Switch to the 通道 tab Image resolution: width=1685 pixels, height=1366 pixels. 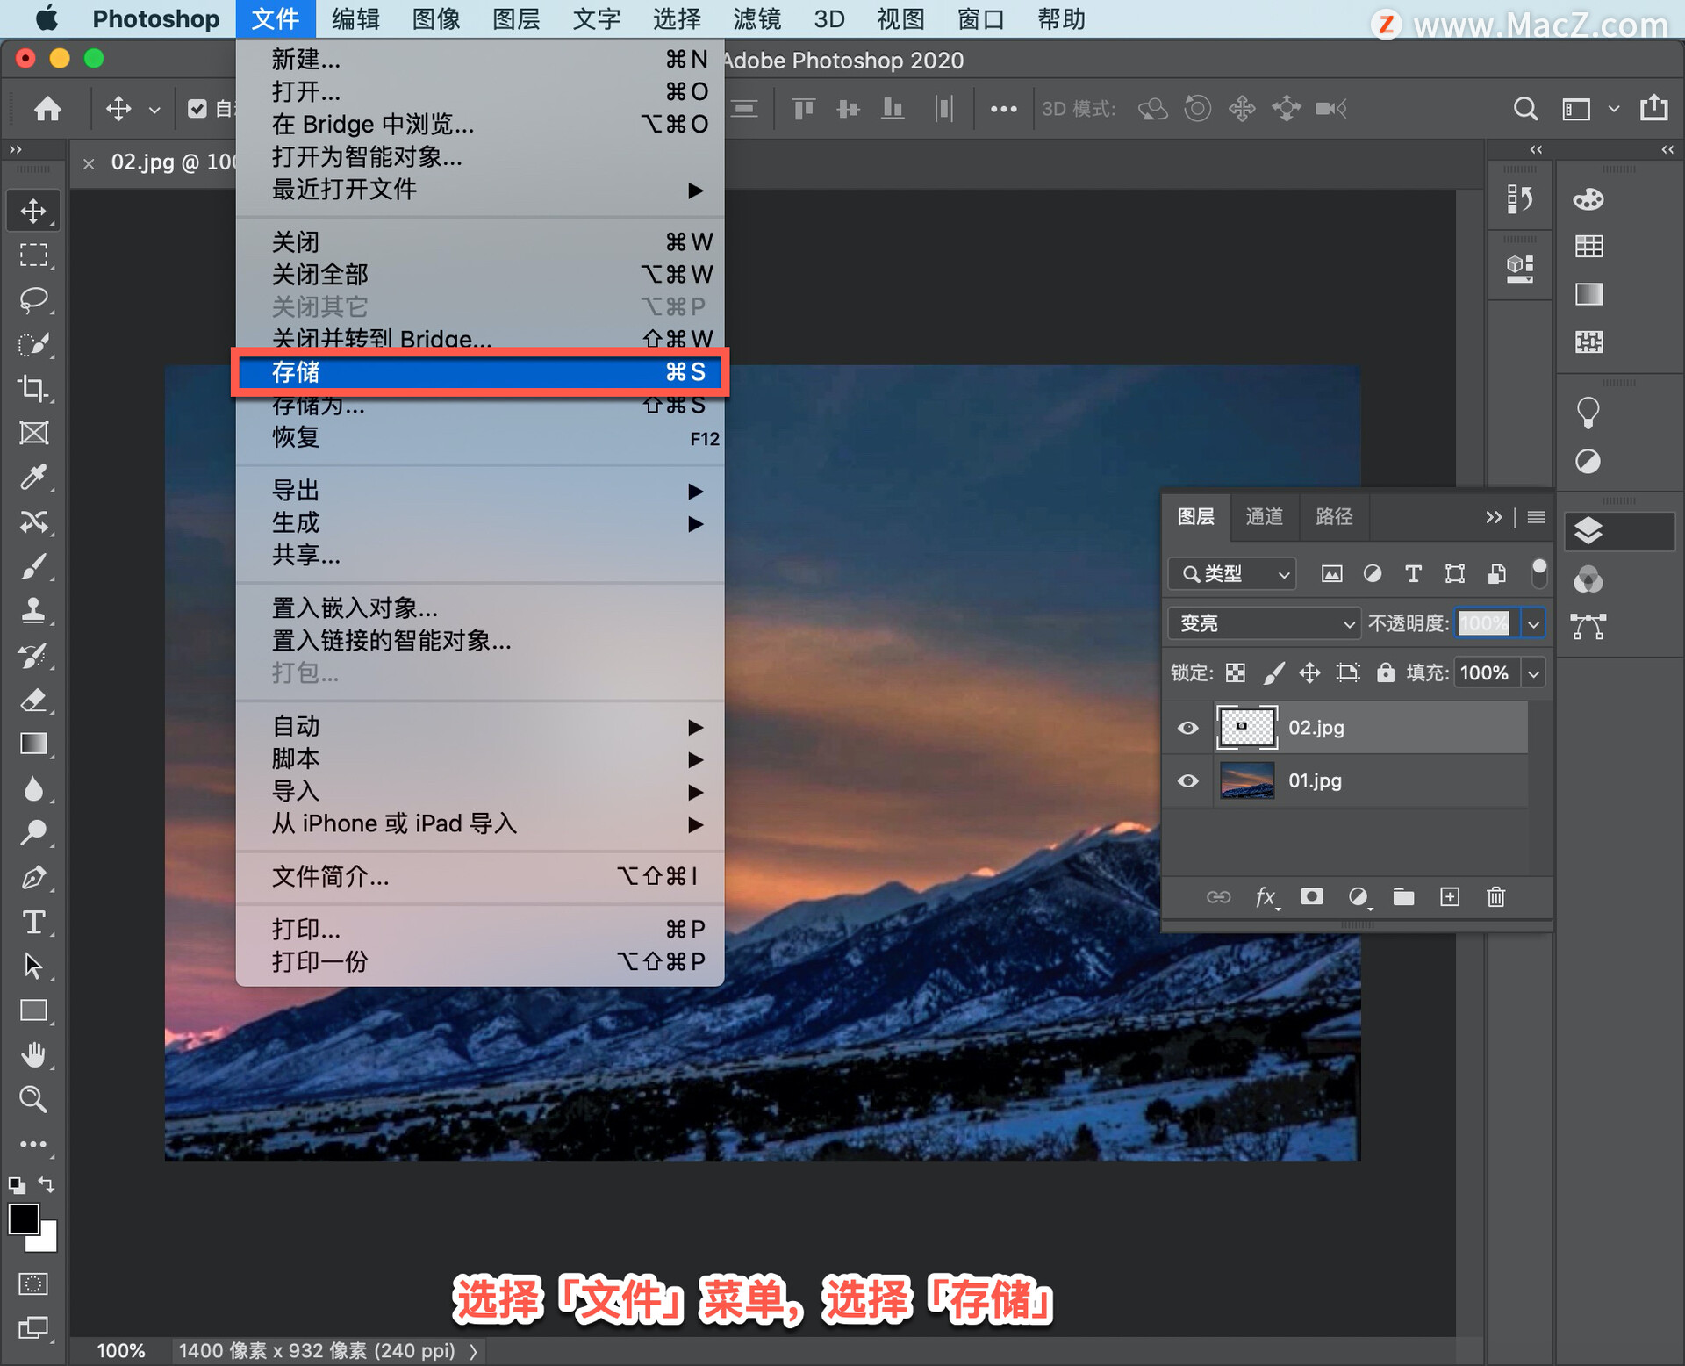pos(1264,517)
